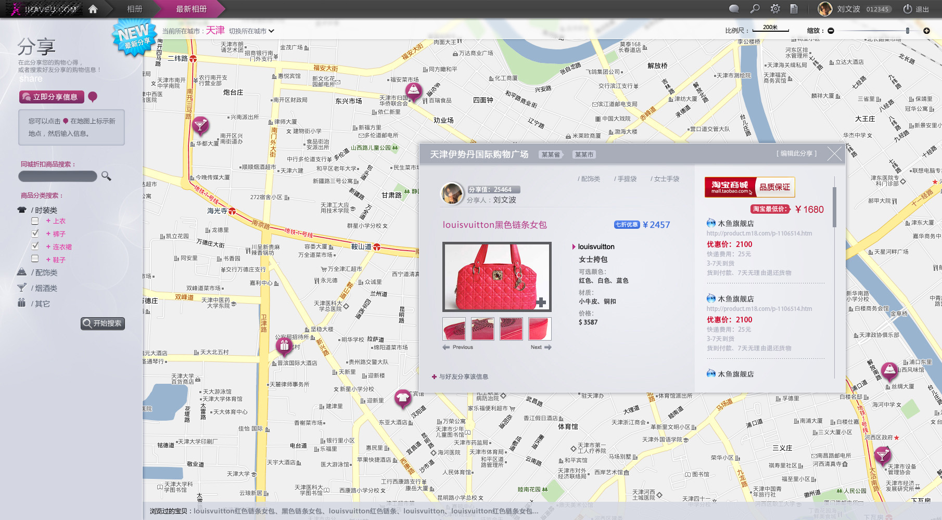Go to Previous product image
This screenshot has height=520, width=942.
(x=458, y=347)
